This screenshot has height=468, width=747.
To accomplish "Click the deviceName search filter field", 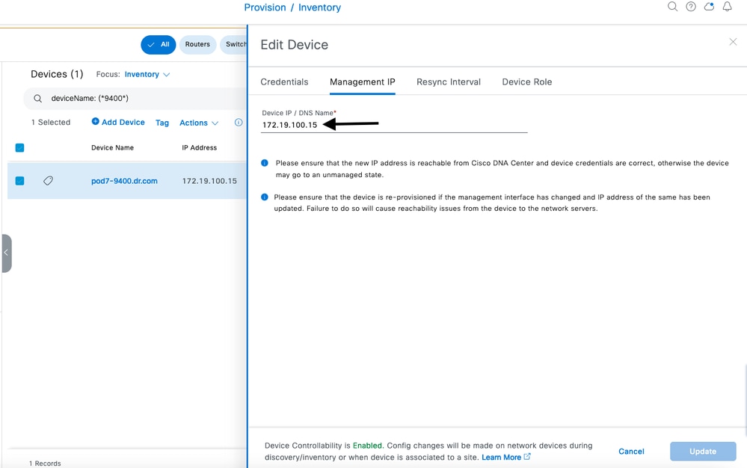I will click(136, 99).
